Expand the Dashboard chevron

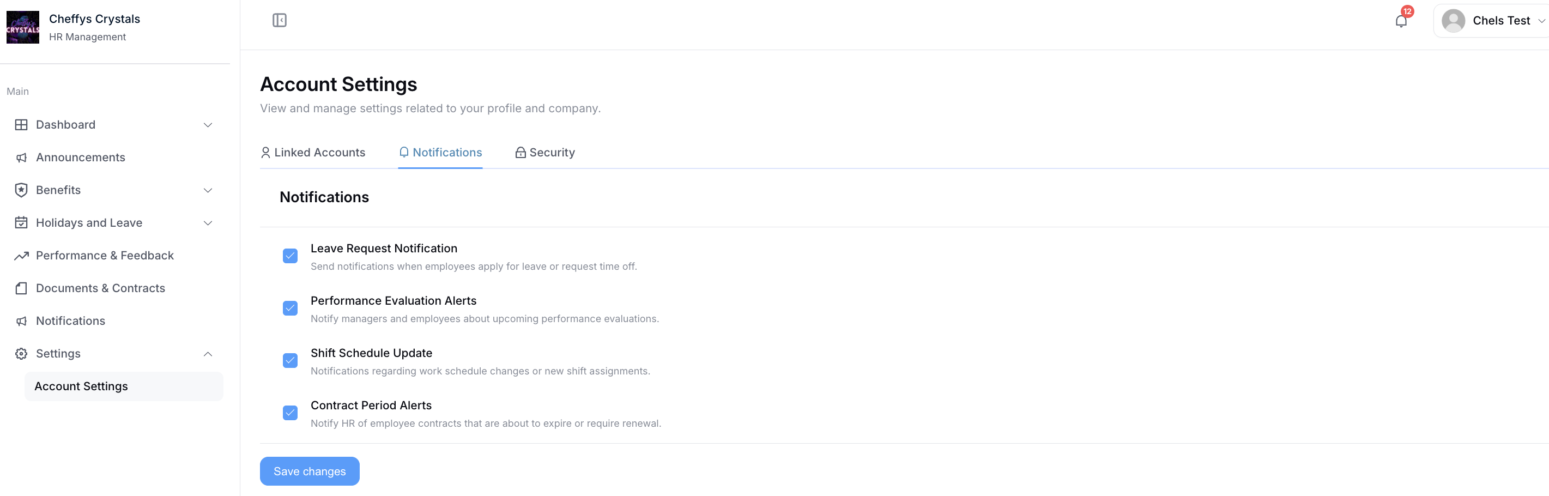(208, 125)
